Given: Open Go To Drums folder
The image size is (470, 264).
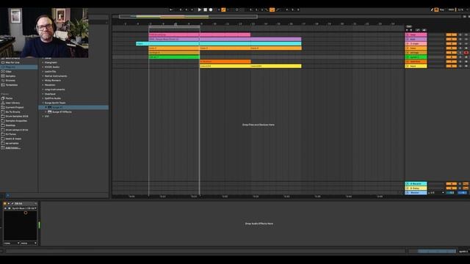Looking at the screenshot, I should tap(12, 112).
